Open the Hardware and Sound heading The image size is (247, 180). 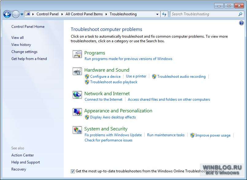[107, 70]
